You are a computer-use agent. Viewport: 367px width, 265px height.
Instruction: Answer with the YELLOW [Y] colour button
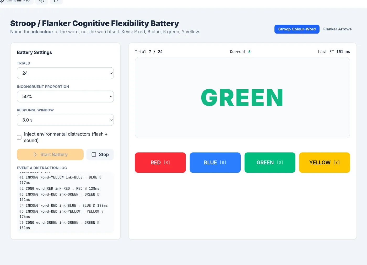pos(325,163)
